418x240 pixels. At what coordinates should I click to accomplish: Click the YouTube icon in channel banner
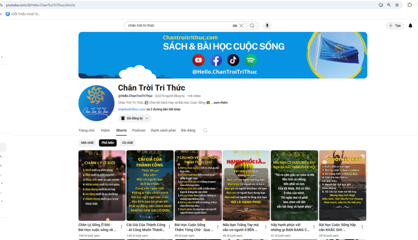pos(198,60)
